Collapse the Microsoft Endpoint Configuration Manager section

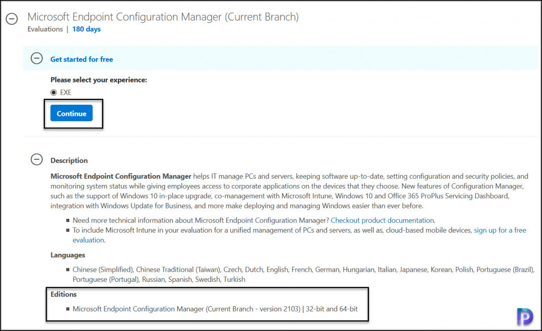[12, 19]
